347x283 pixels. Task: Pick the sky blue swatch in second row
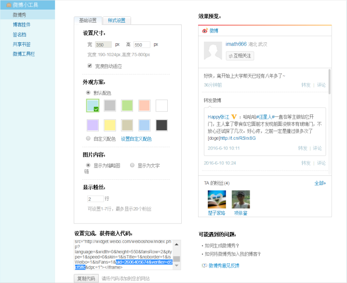[144, 125]
